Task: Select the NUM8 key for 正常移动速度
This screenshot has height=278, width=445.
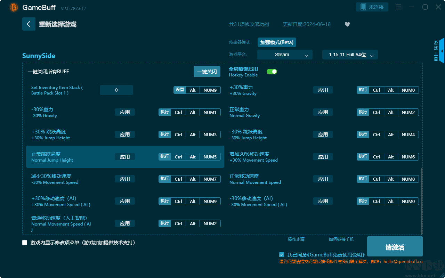Action: click(408, 179)
